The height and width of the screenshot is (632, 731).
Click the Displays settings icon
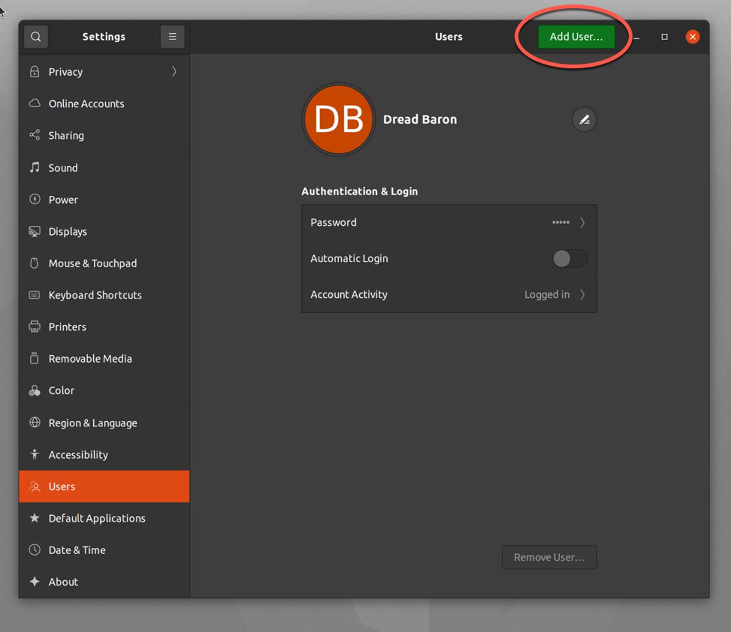(34, 231)
